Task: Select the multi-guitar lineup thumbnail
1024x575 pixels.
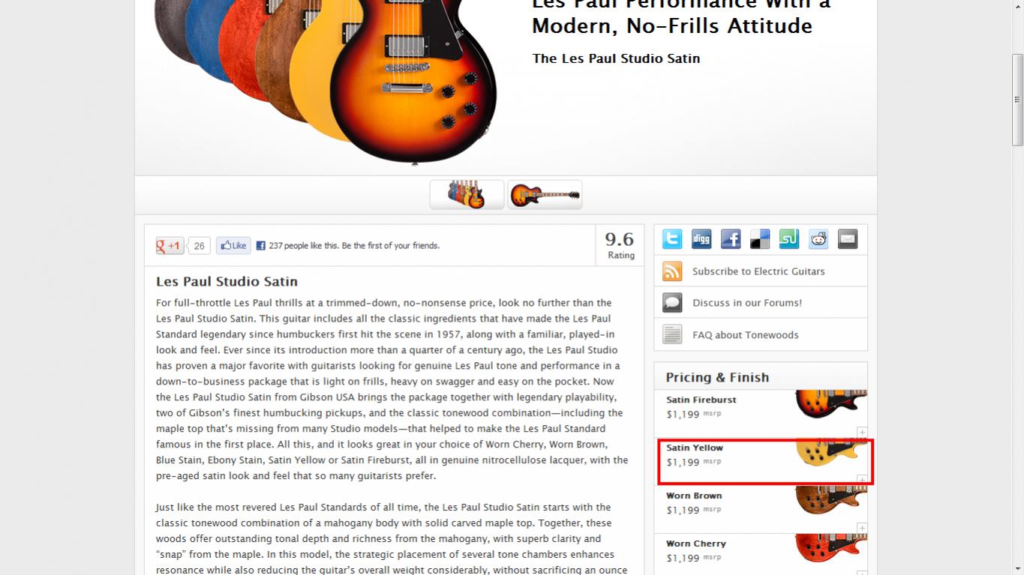Action: coord(467,195)
